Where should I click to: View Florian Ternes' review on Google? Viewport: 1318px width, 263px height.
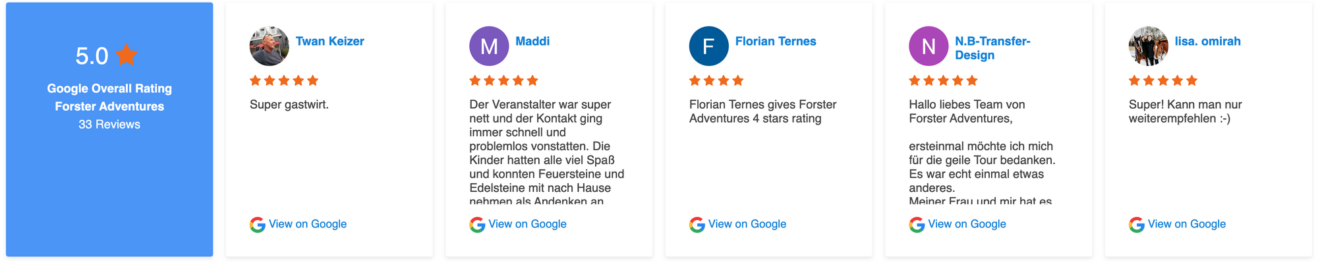747,224
